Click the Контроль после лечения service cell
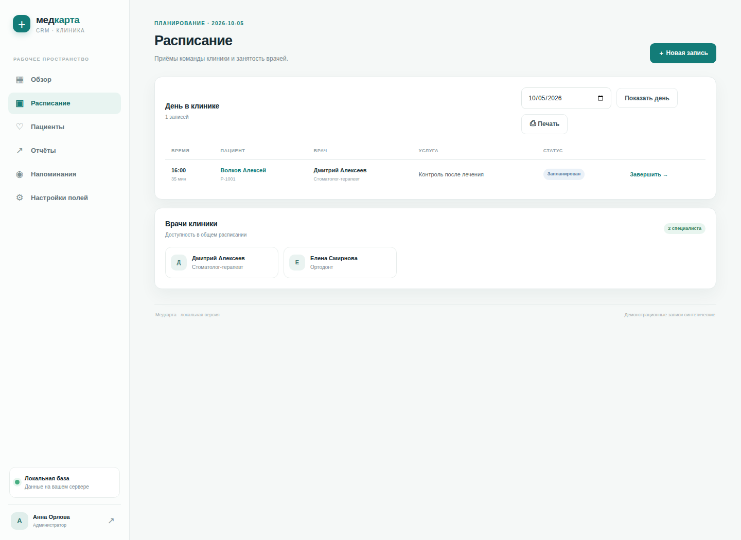741x540 pixels. pos(451,175)
